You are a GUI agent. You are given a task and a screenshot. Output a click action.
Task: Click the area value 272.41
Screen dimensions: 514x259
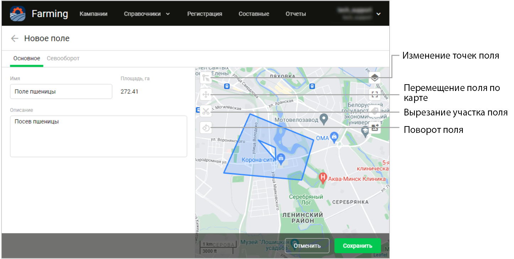[129, 92]
